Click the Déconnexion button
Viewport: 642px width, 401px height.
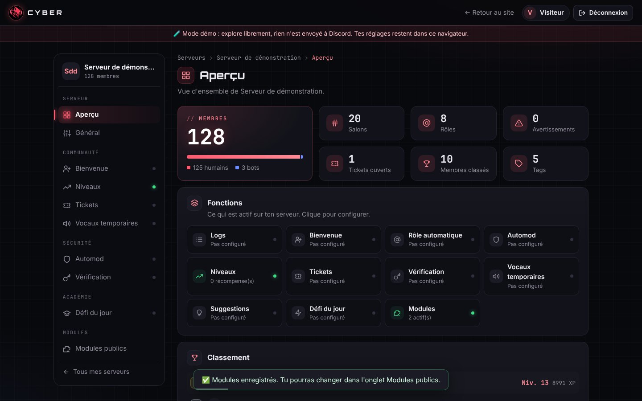coord(603,12)
